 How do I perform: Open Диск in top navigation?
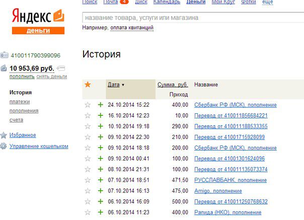(x=141, y=2)
